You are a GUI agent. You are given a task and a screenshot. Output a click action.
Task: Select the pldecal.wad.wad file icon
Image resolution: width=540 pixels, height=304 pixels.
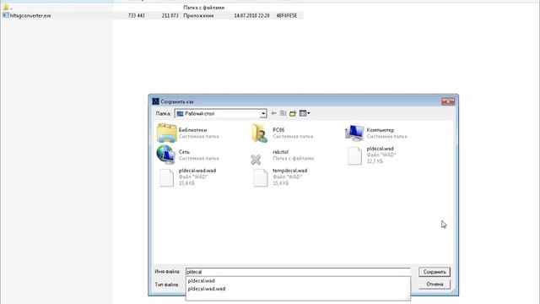click(x=167, y=177)
